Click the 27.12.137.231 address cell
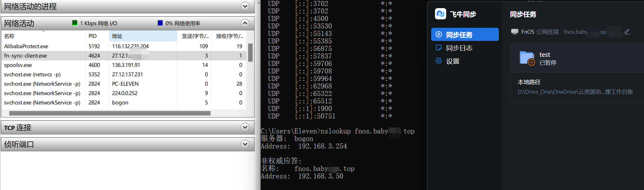This screenshot has width=644, height=190. (127, 74)
